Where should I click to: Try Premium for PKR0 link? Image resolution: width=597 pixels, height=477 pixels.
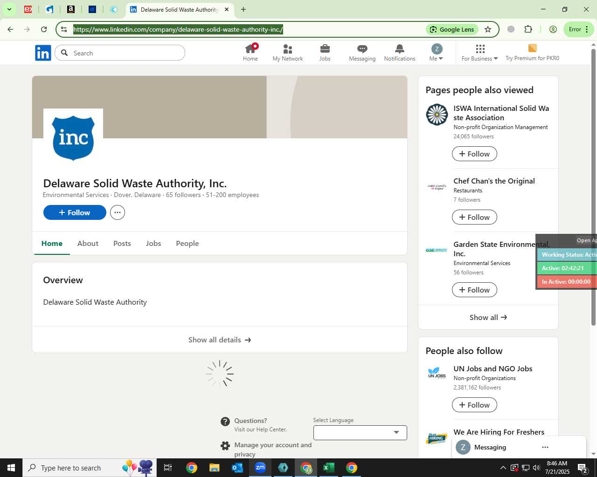tap(532, 52)
